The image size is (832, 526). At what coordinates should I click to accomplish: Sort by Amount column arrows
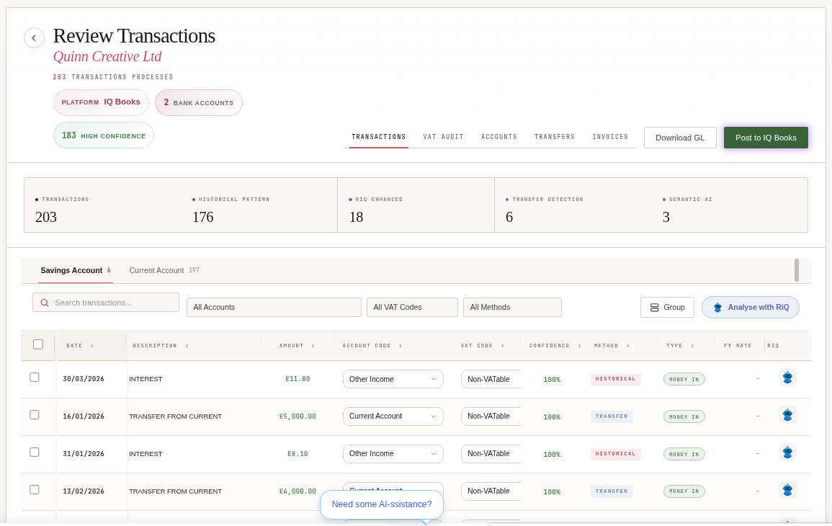(x=313, y=346)
